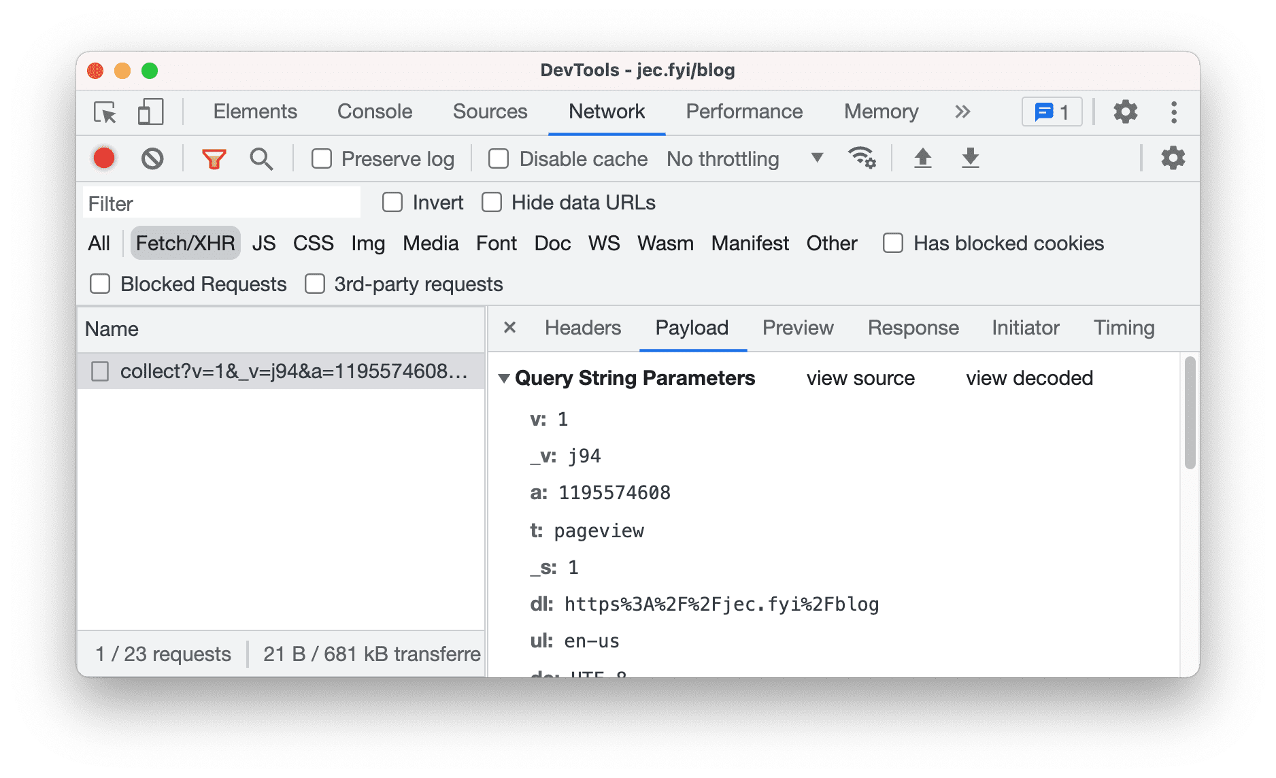The image size is (1276, 778).
Task: Clear the network log
Action: pyautogui.click(x=152, y=158)
